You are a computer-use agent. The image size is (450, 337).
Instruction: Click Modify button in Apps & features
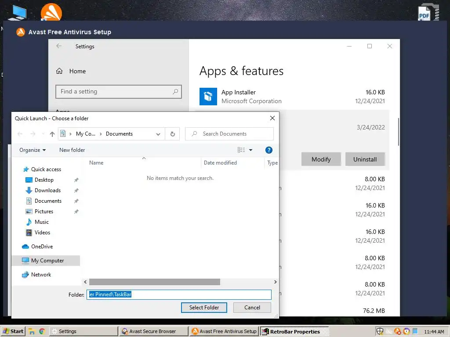321,159
